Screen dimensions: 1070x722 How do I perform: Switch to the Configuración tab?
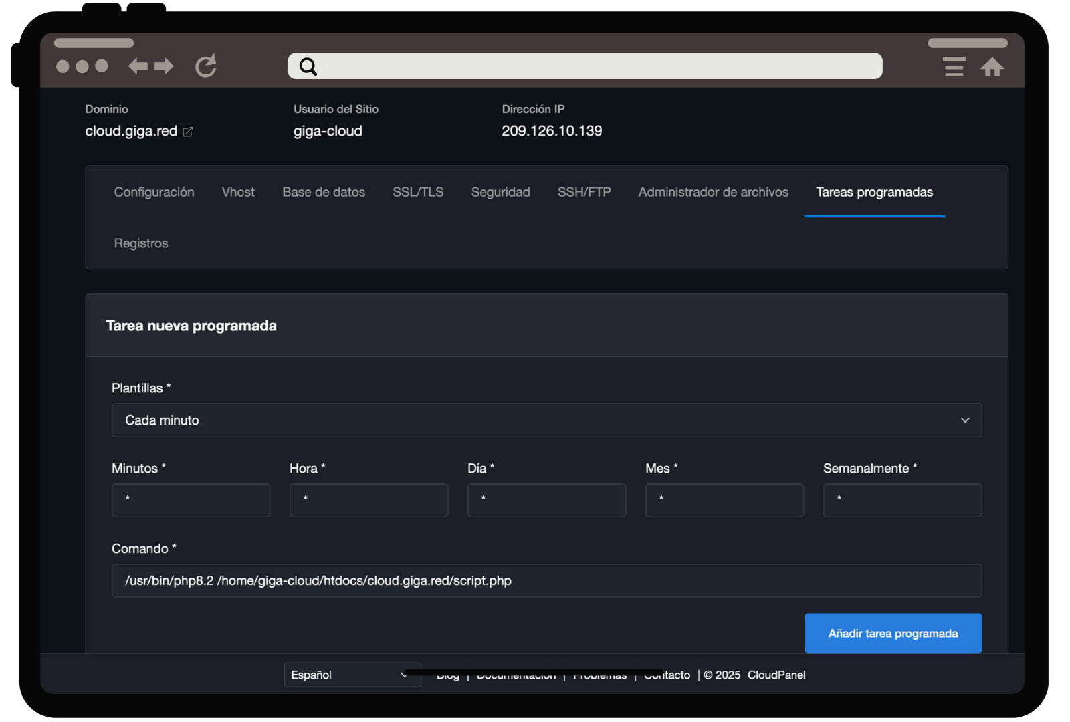[154, 192]
